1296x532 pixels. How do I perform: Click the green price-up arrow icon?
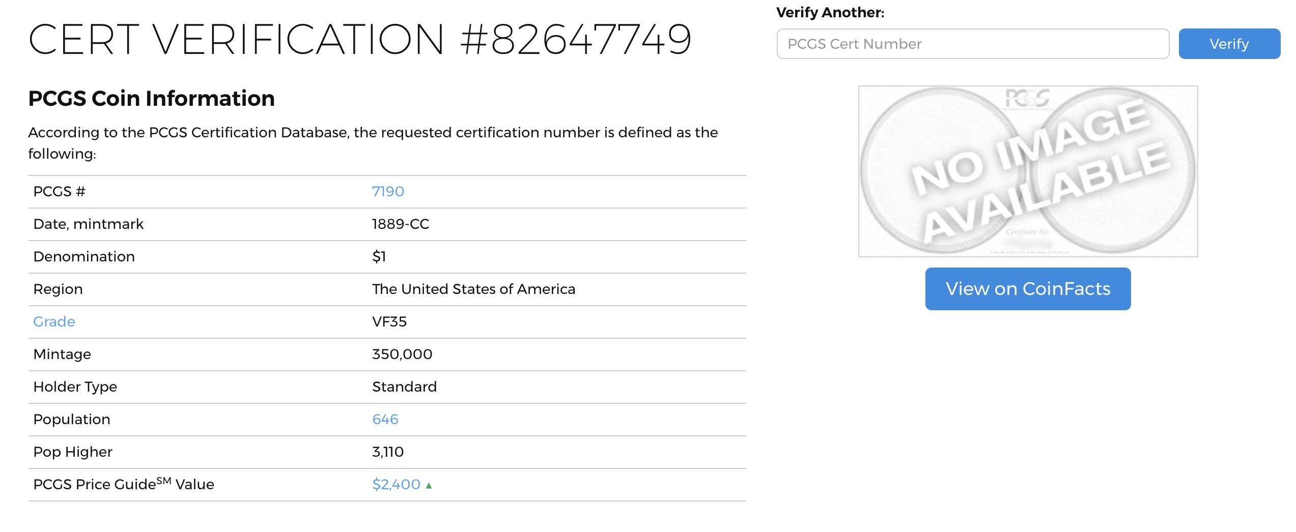[429, 486]
